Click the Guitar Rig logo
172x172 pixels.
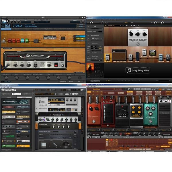(9, 90)
